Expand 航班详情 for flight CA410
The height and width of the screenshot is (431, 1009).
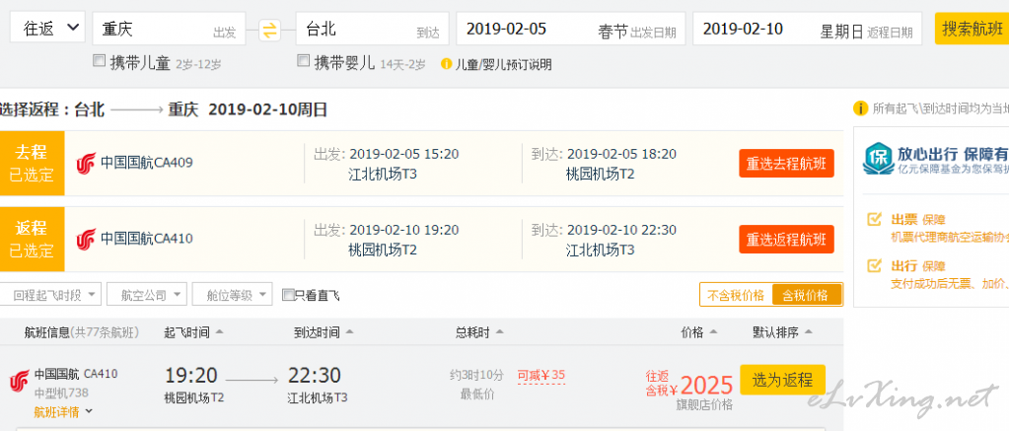tap(63, 411)
